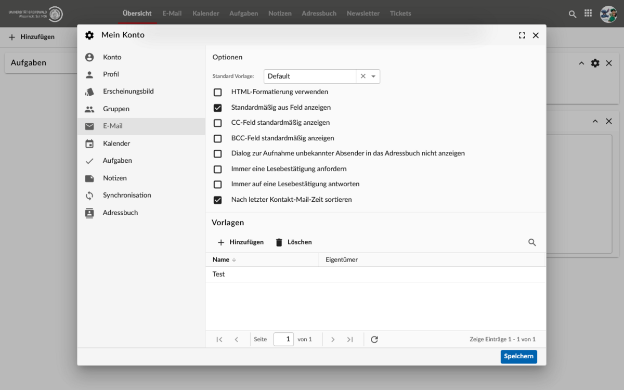Click the fullscreen icon in dialog header

pyautogui.click(x=522, y=35)
